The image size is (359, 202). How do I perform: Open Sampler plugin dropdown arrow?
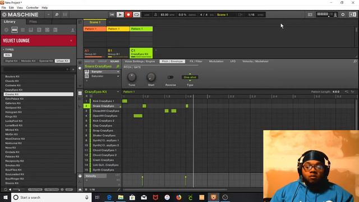pos(118,72)
